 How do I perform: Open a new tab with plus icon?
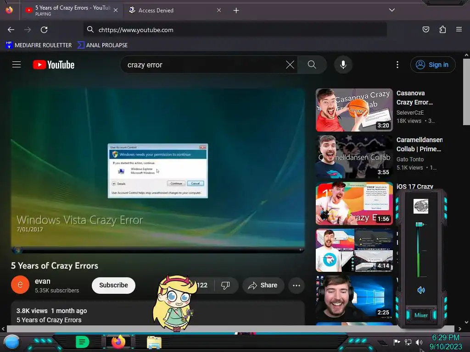click(236, 11)
